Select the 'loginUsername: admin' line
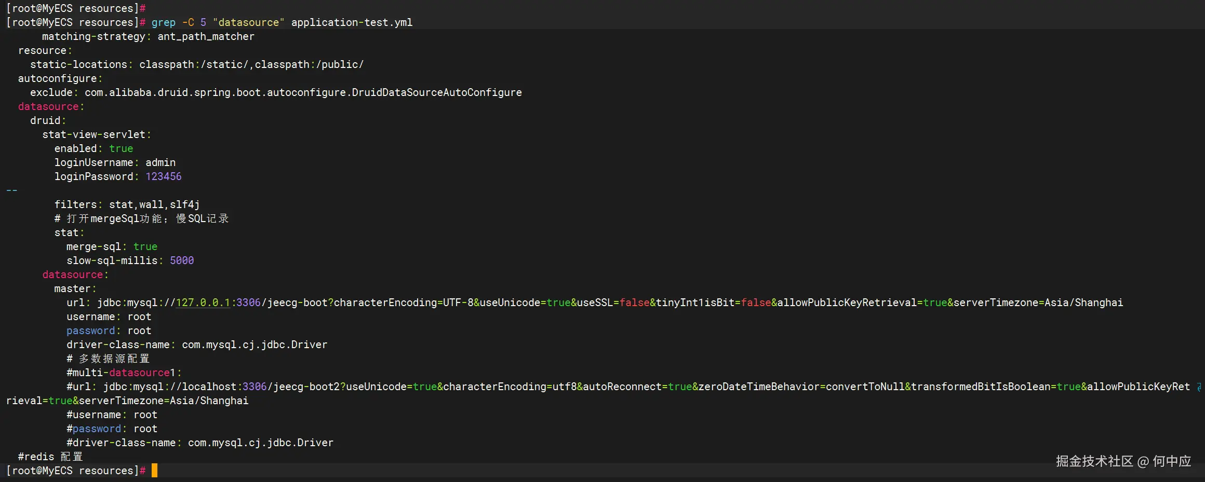Image resolution: width=1205 pixels, height=482 pixels. (115, 162)
